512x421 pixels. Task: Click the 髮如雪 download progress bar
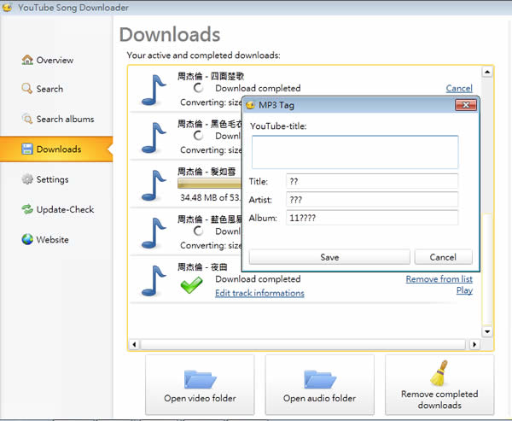click(x=210, y=184)
